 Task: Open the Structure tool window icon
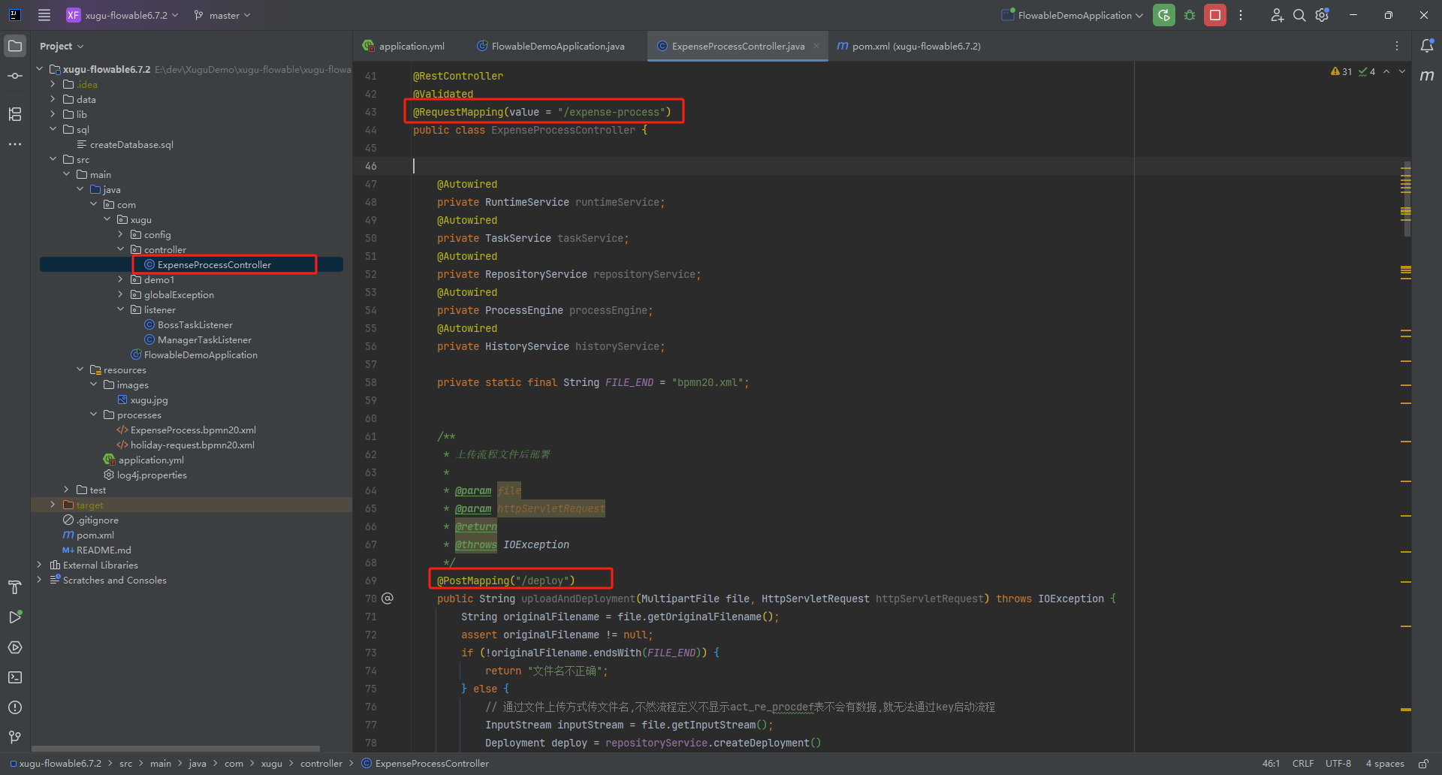tap(15, 114)
